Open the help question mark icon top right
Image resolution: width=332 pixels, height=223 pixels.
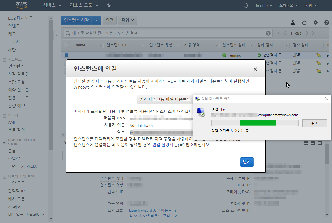pyautogui.click(x=327, y=22)
